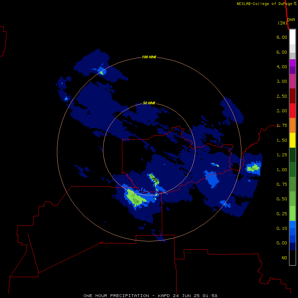
Task: Click the 2.50 legend value
Action: (282, 96)
